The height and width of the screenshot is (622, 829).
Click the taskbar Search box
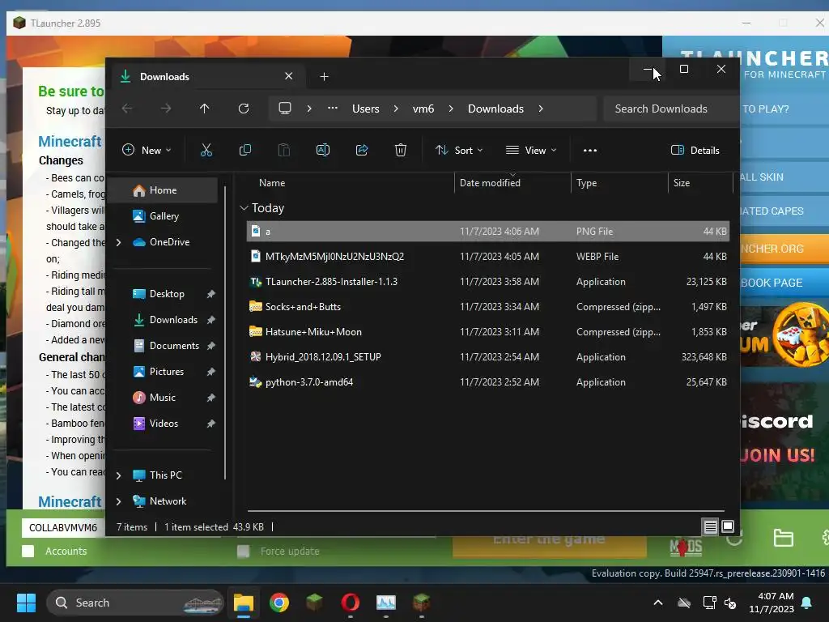135,603
